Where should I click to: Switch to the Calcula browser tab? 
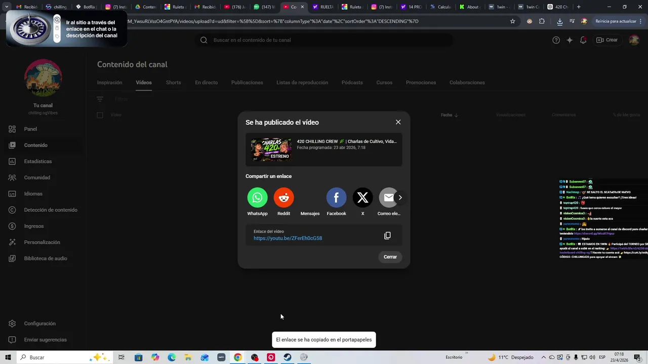(440, 7)
